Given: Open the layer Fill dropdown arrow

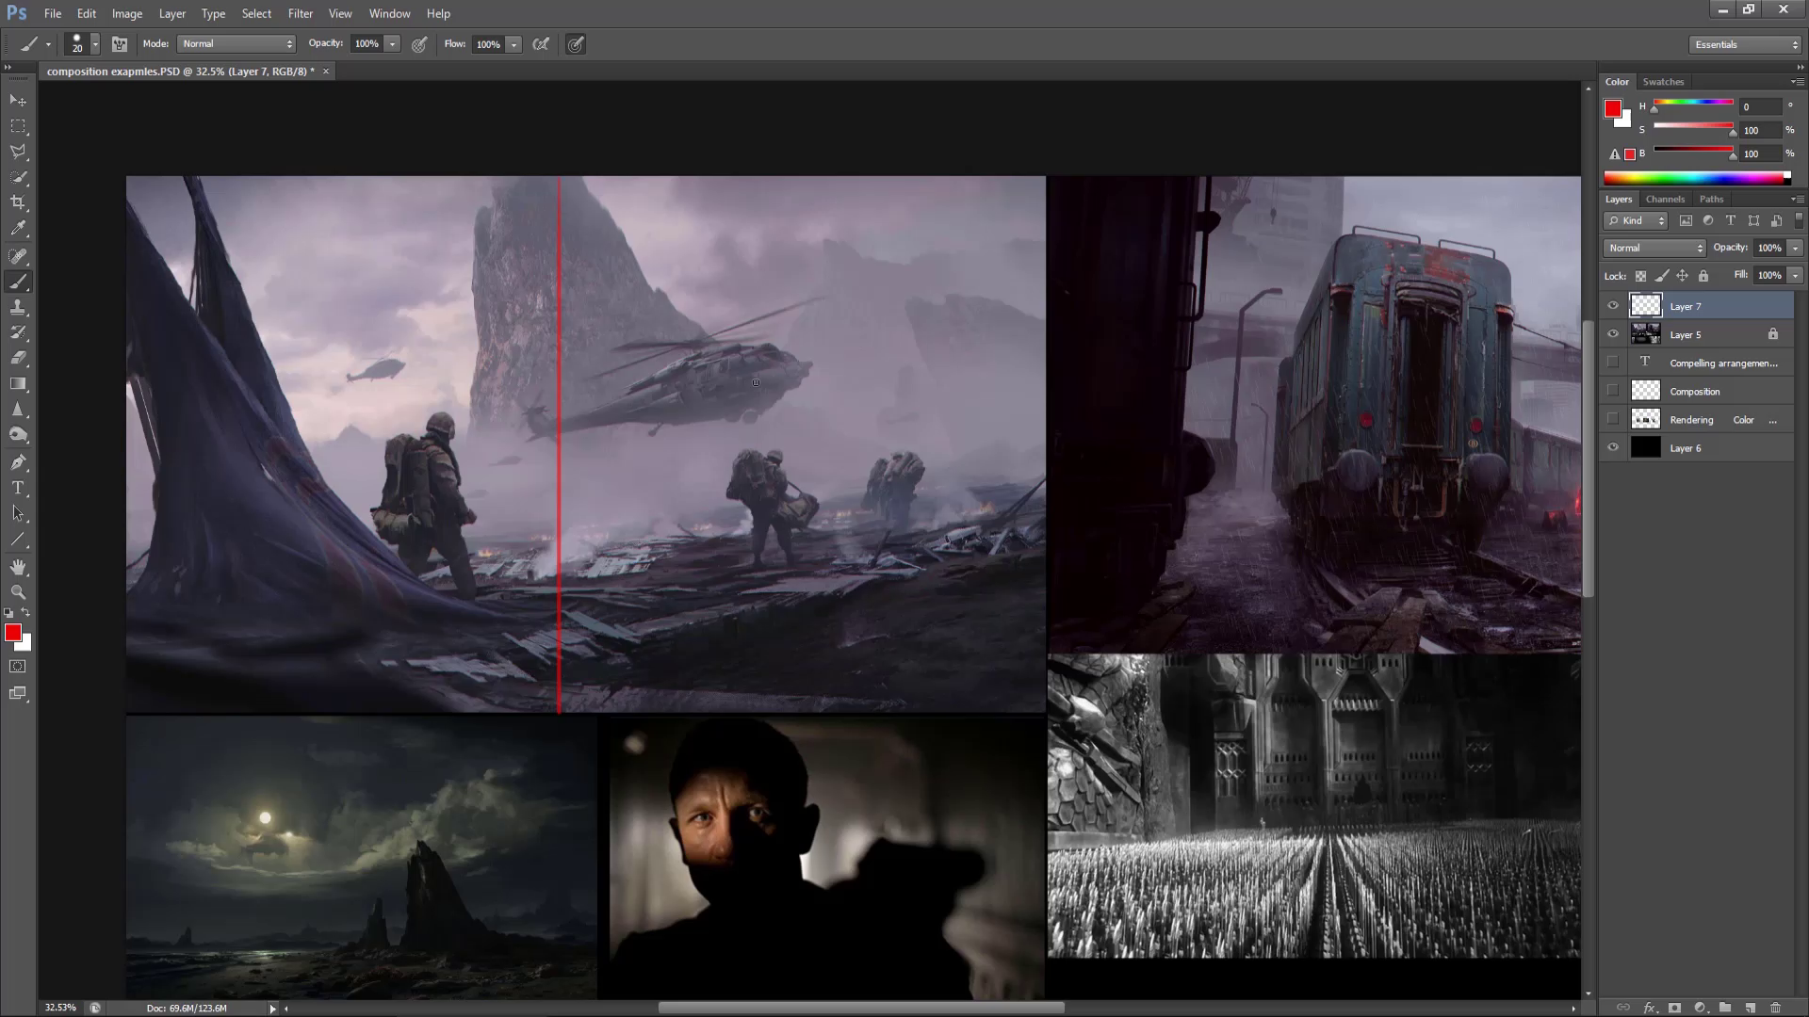Looking at the screenshot, I should (1795, 275).
